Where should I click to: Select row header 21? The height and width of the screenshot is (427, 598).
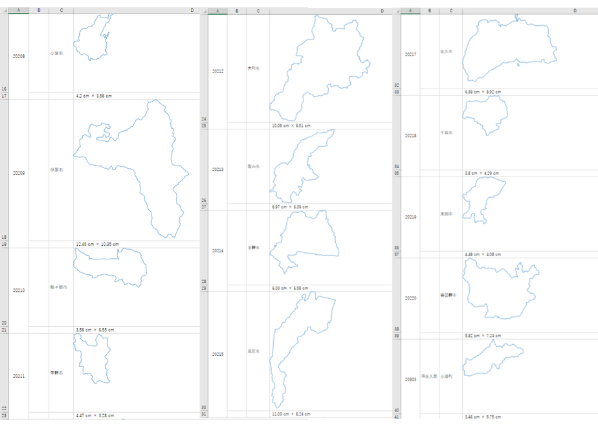click(4, 330)
